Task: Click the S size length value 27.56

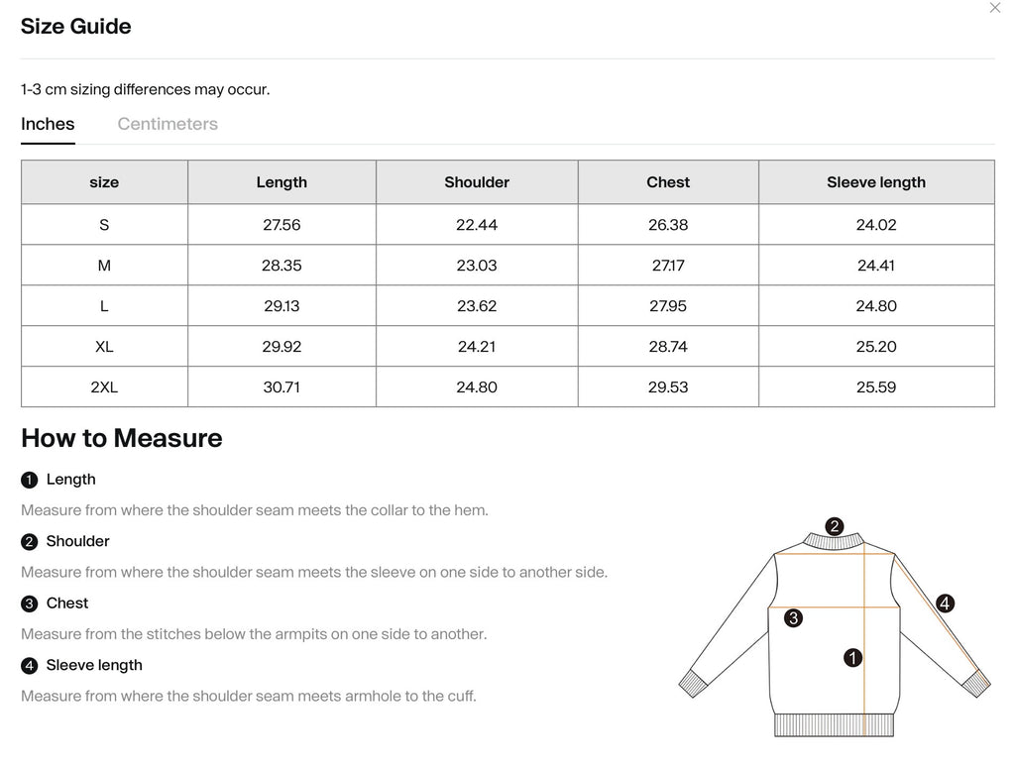Action: [x=282, y=225]
